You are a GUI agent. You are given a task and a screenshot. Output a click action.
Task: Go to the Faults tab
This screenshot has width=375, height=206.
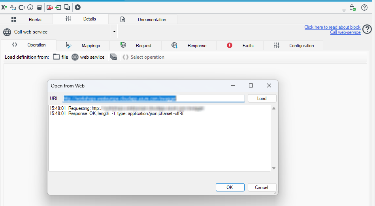pyautogui.click(x=240, y=46)
